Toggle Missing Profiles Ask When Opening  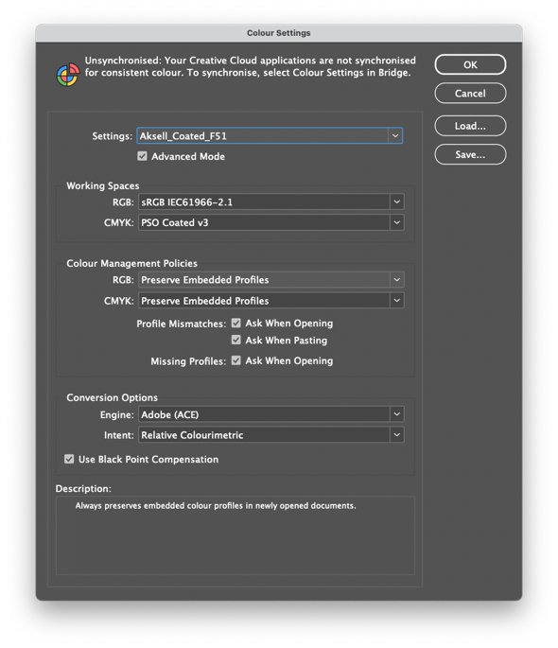[235, 360]
